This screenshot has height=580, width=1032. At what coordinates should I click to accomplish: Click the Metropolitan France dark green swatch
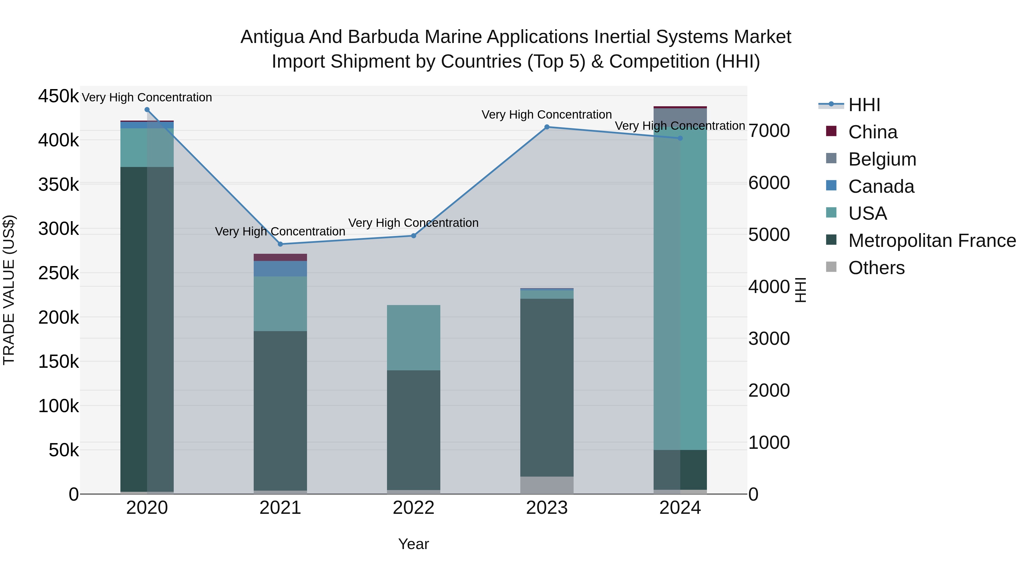coord(831,239)
